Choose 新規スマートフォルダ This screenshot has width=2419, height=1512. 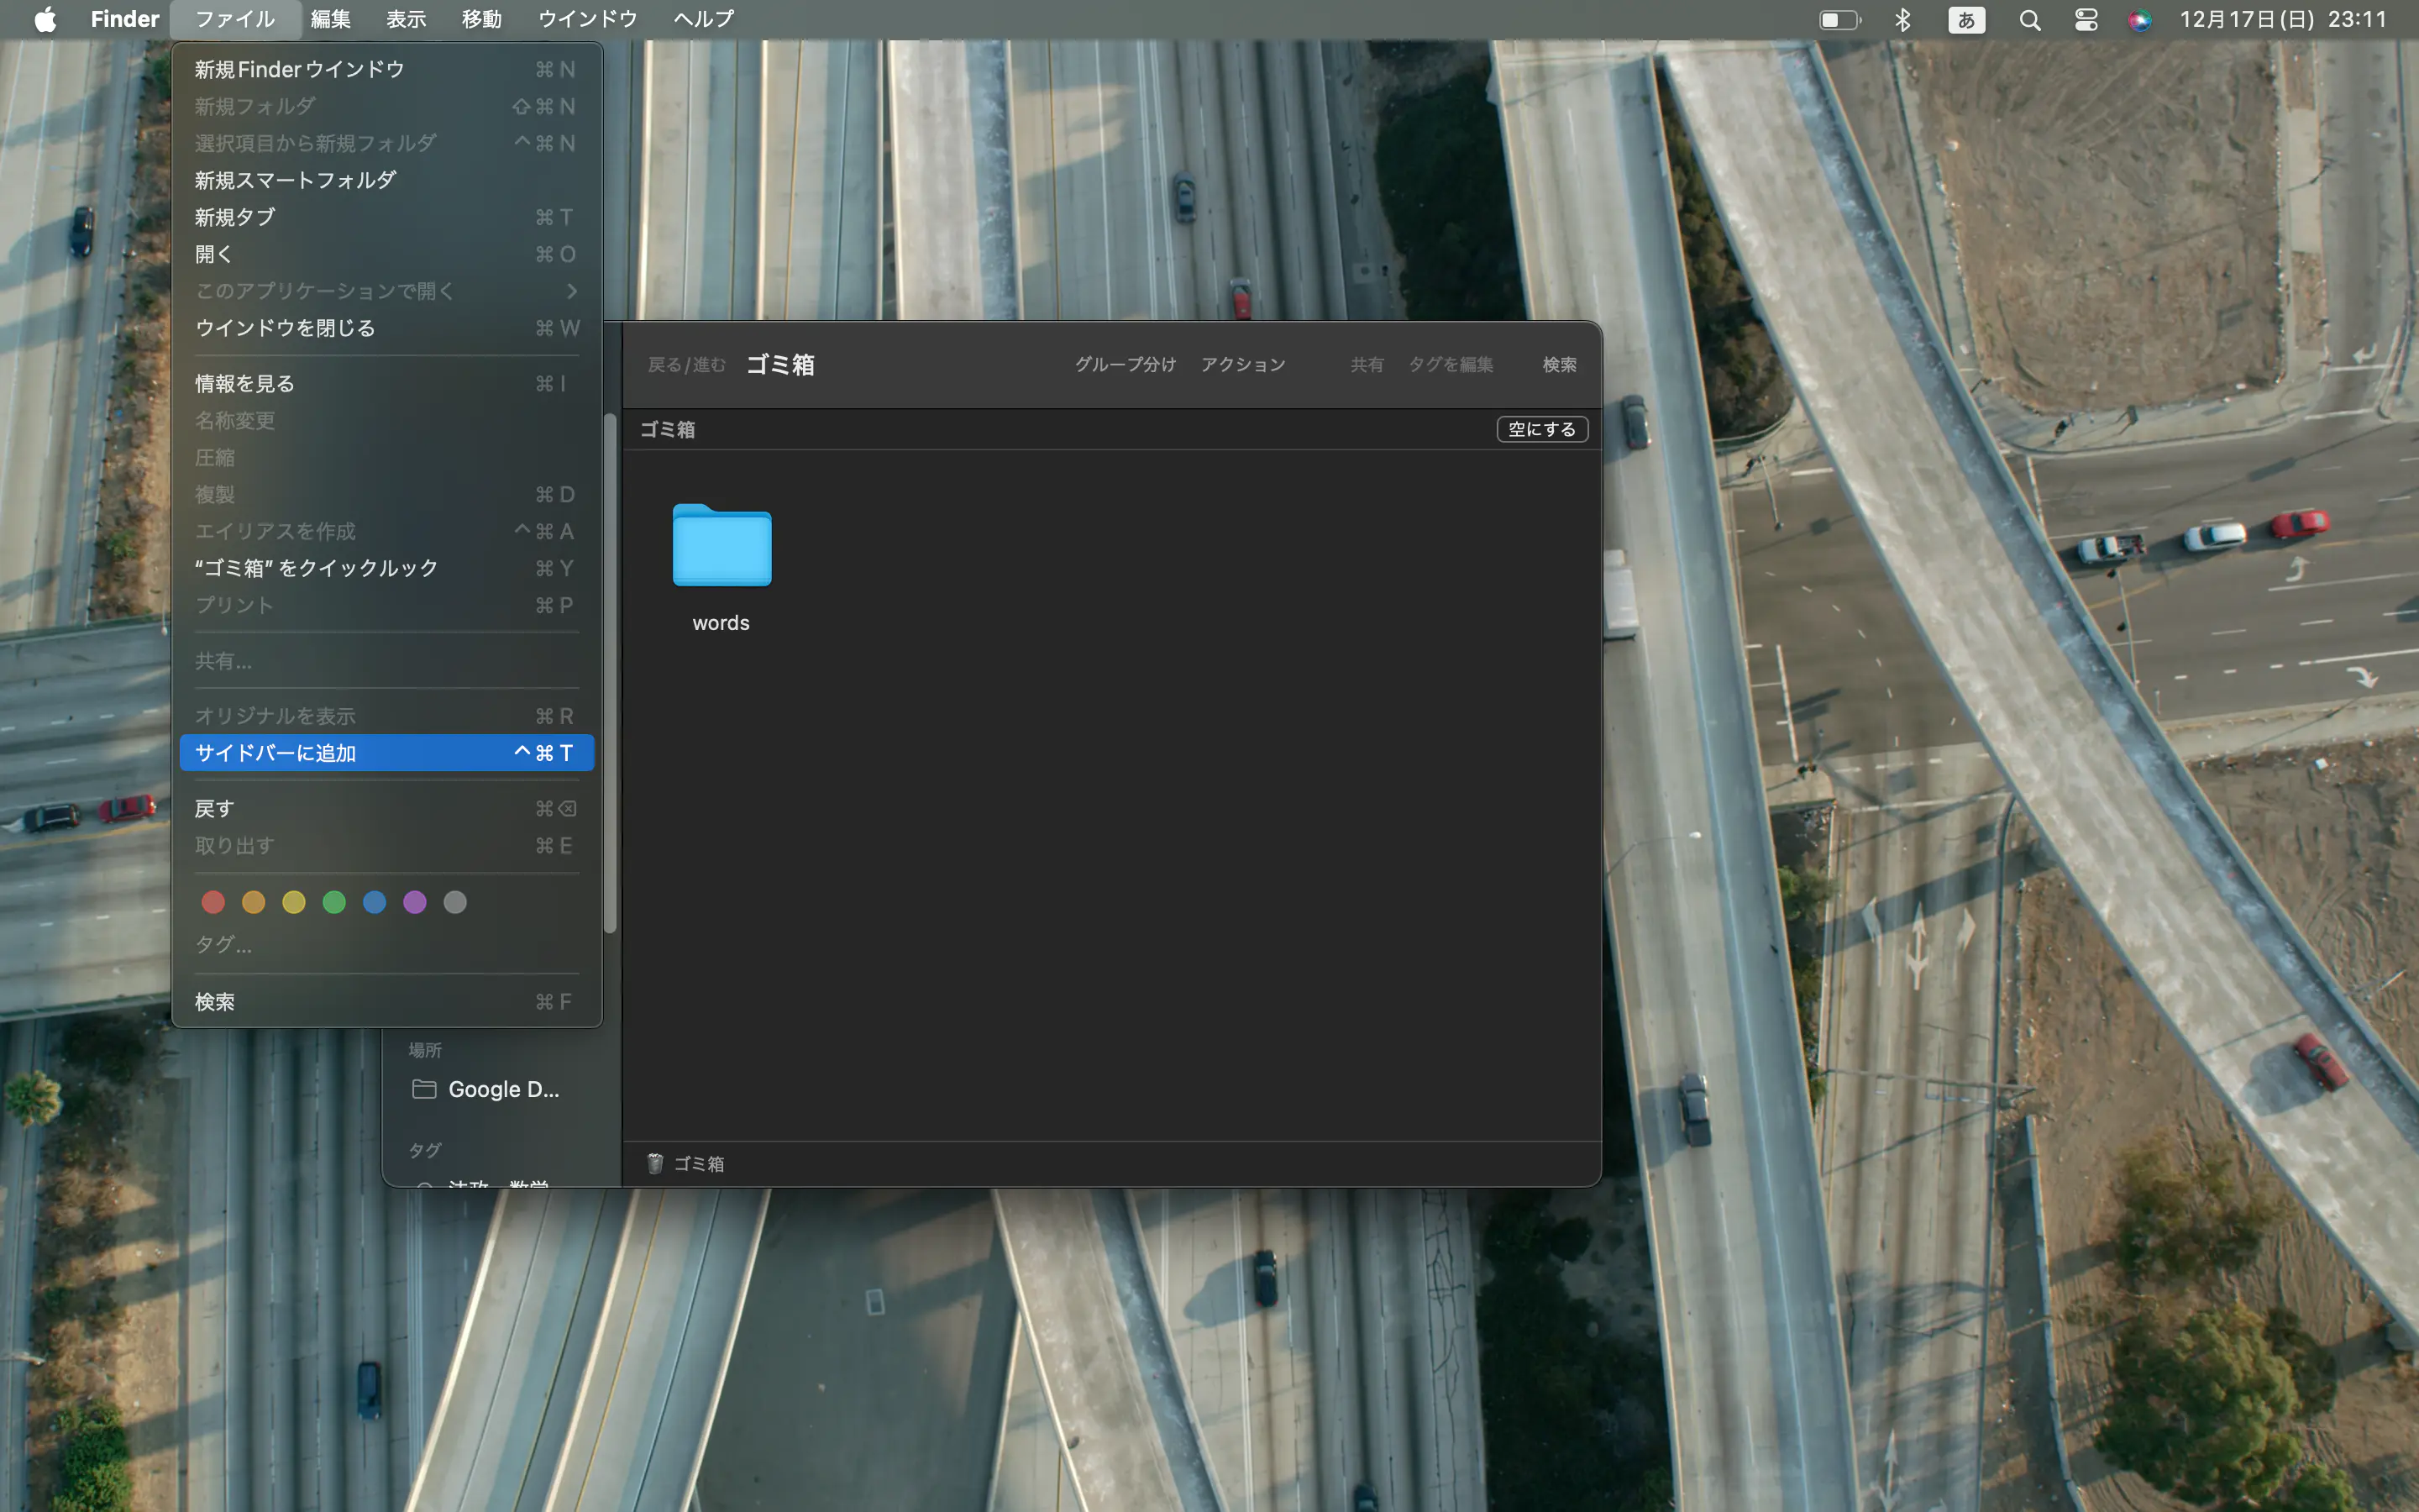pos(387,180)
